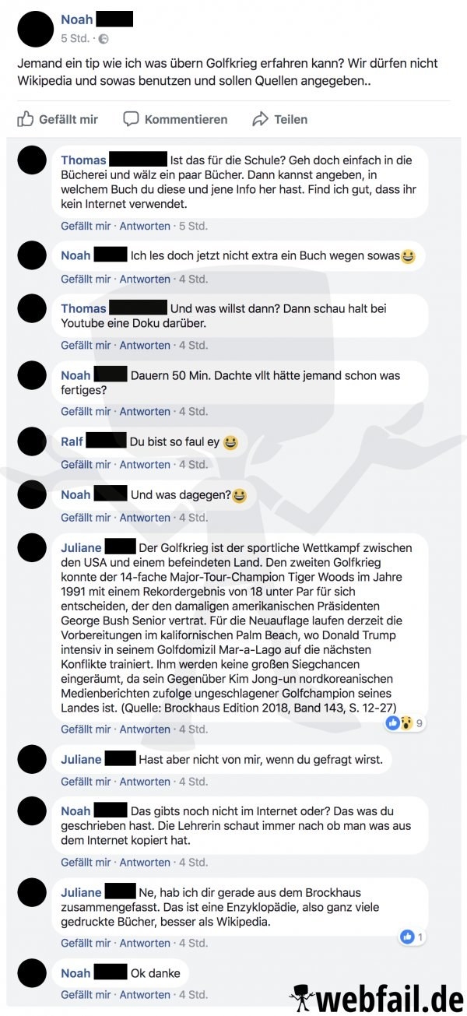This screenshot has width=467, height=1016.
Task: Click the Kommentieren button under the post
Action: tap(175, 119)
